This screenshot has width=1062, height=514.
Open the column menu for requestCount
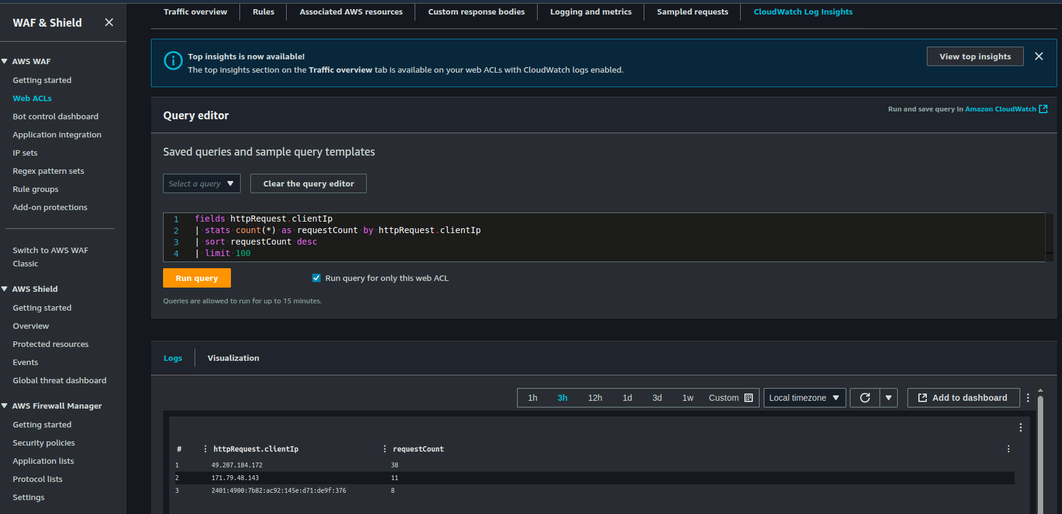coord(385,449)
